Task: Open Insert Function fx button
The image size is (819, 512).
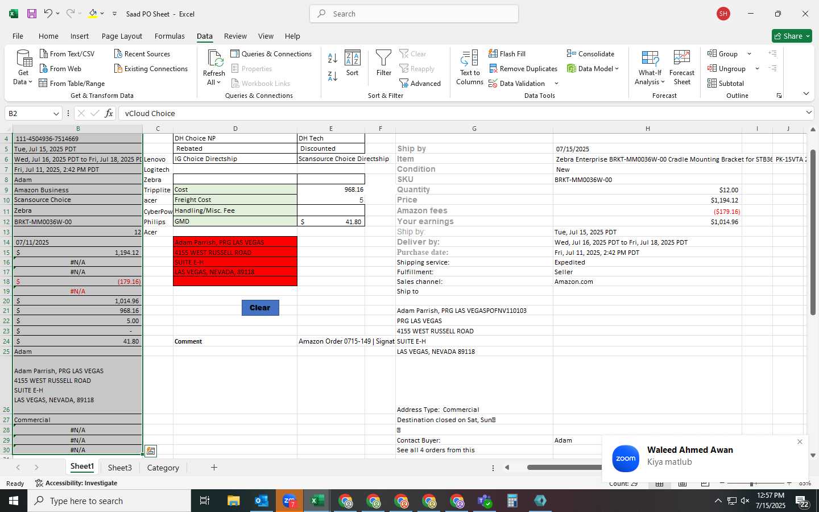Action: pyautogui.click(x=109, y=113)
